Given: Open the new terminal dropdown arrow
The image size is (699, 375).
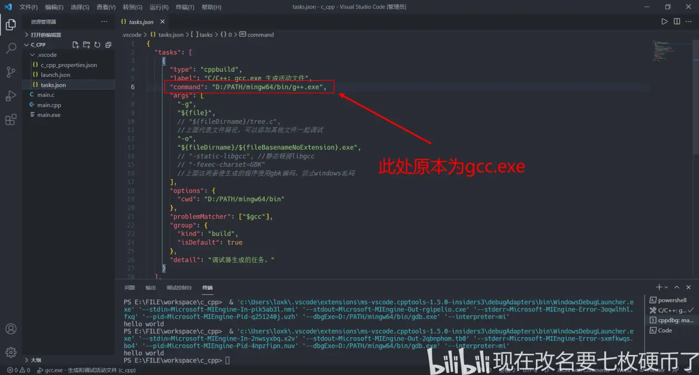Looking at the screenshot, I should tap(666, 287).
